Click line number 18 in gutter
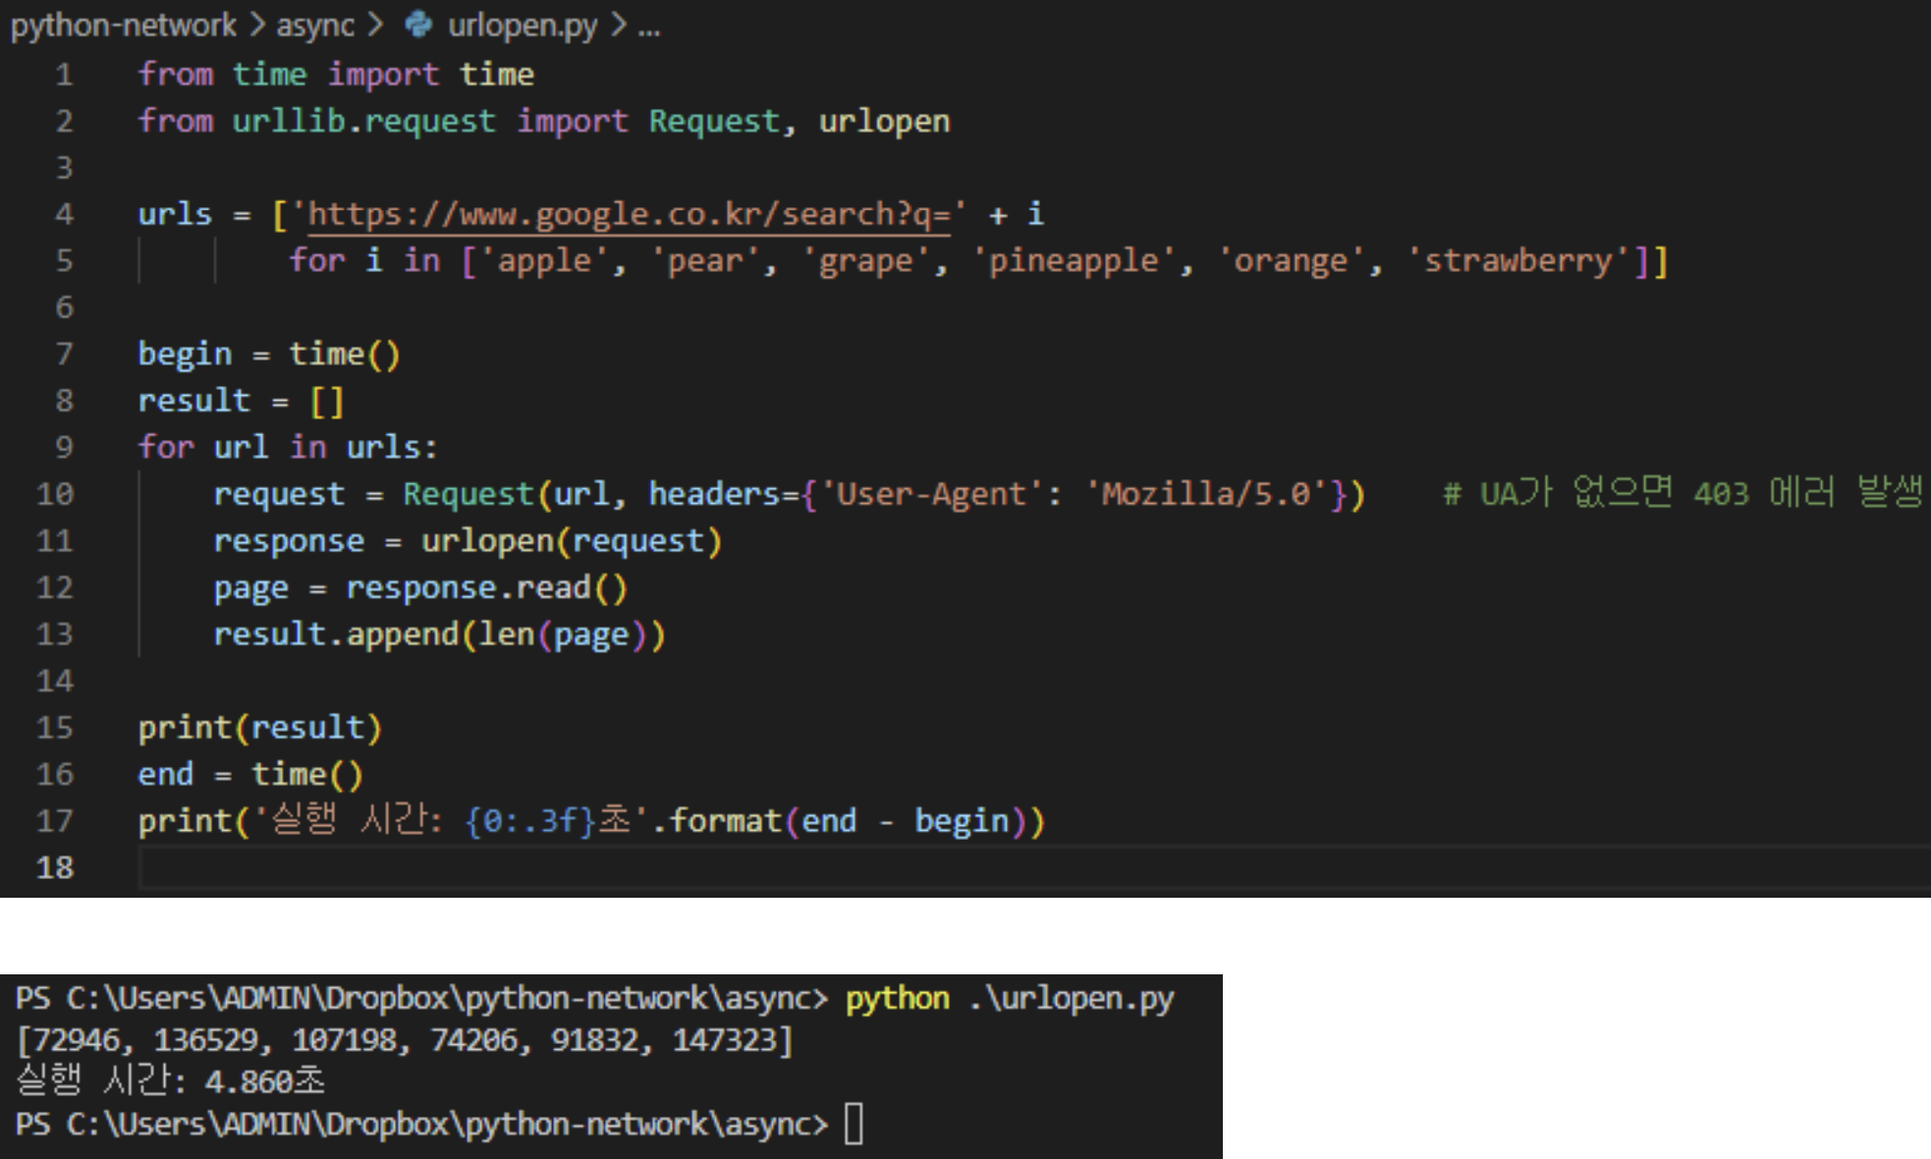The width and height of the screenshot is (1931, 1159). pos(55,867)
